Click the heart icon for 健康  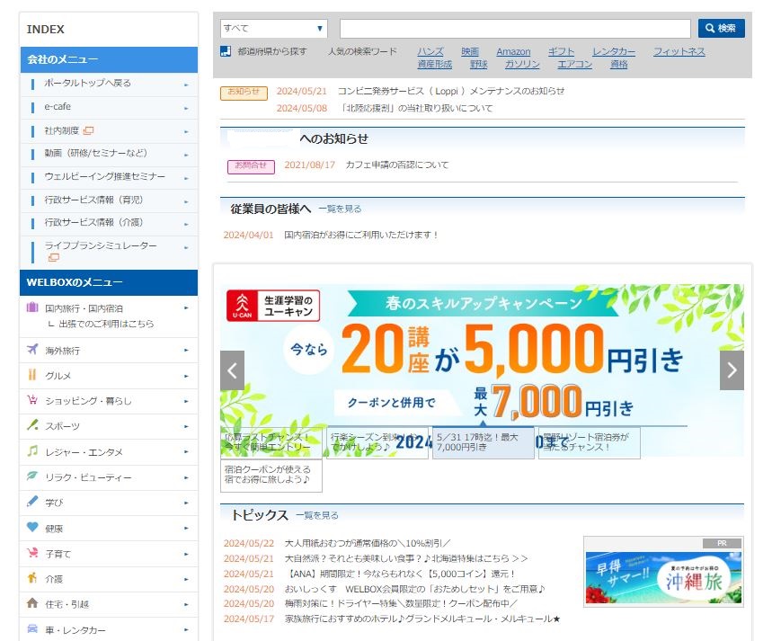point(32,527)
